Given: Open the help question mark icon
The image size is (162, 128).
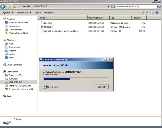Looking at the screenshot, I should [x=157, y=12].
